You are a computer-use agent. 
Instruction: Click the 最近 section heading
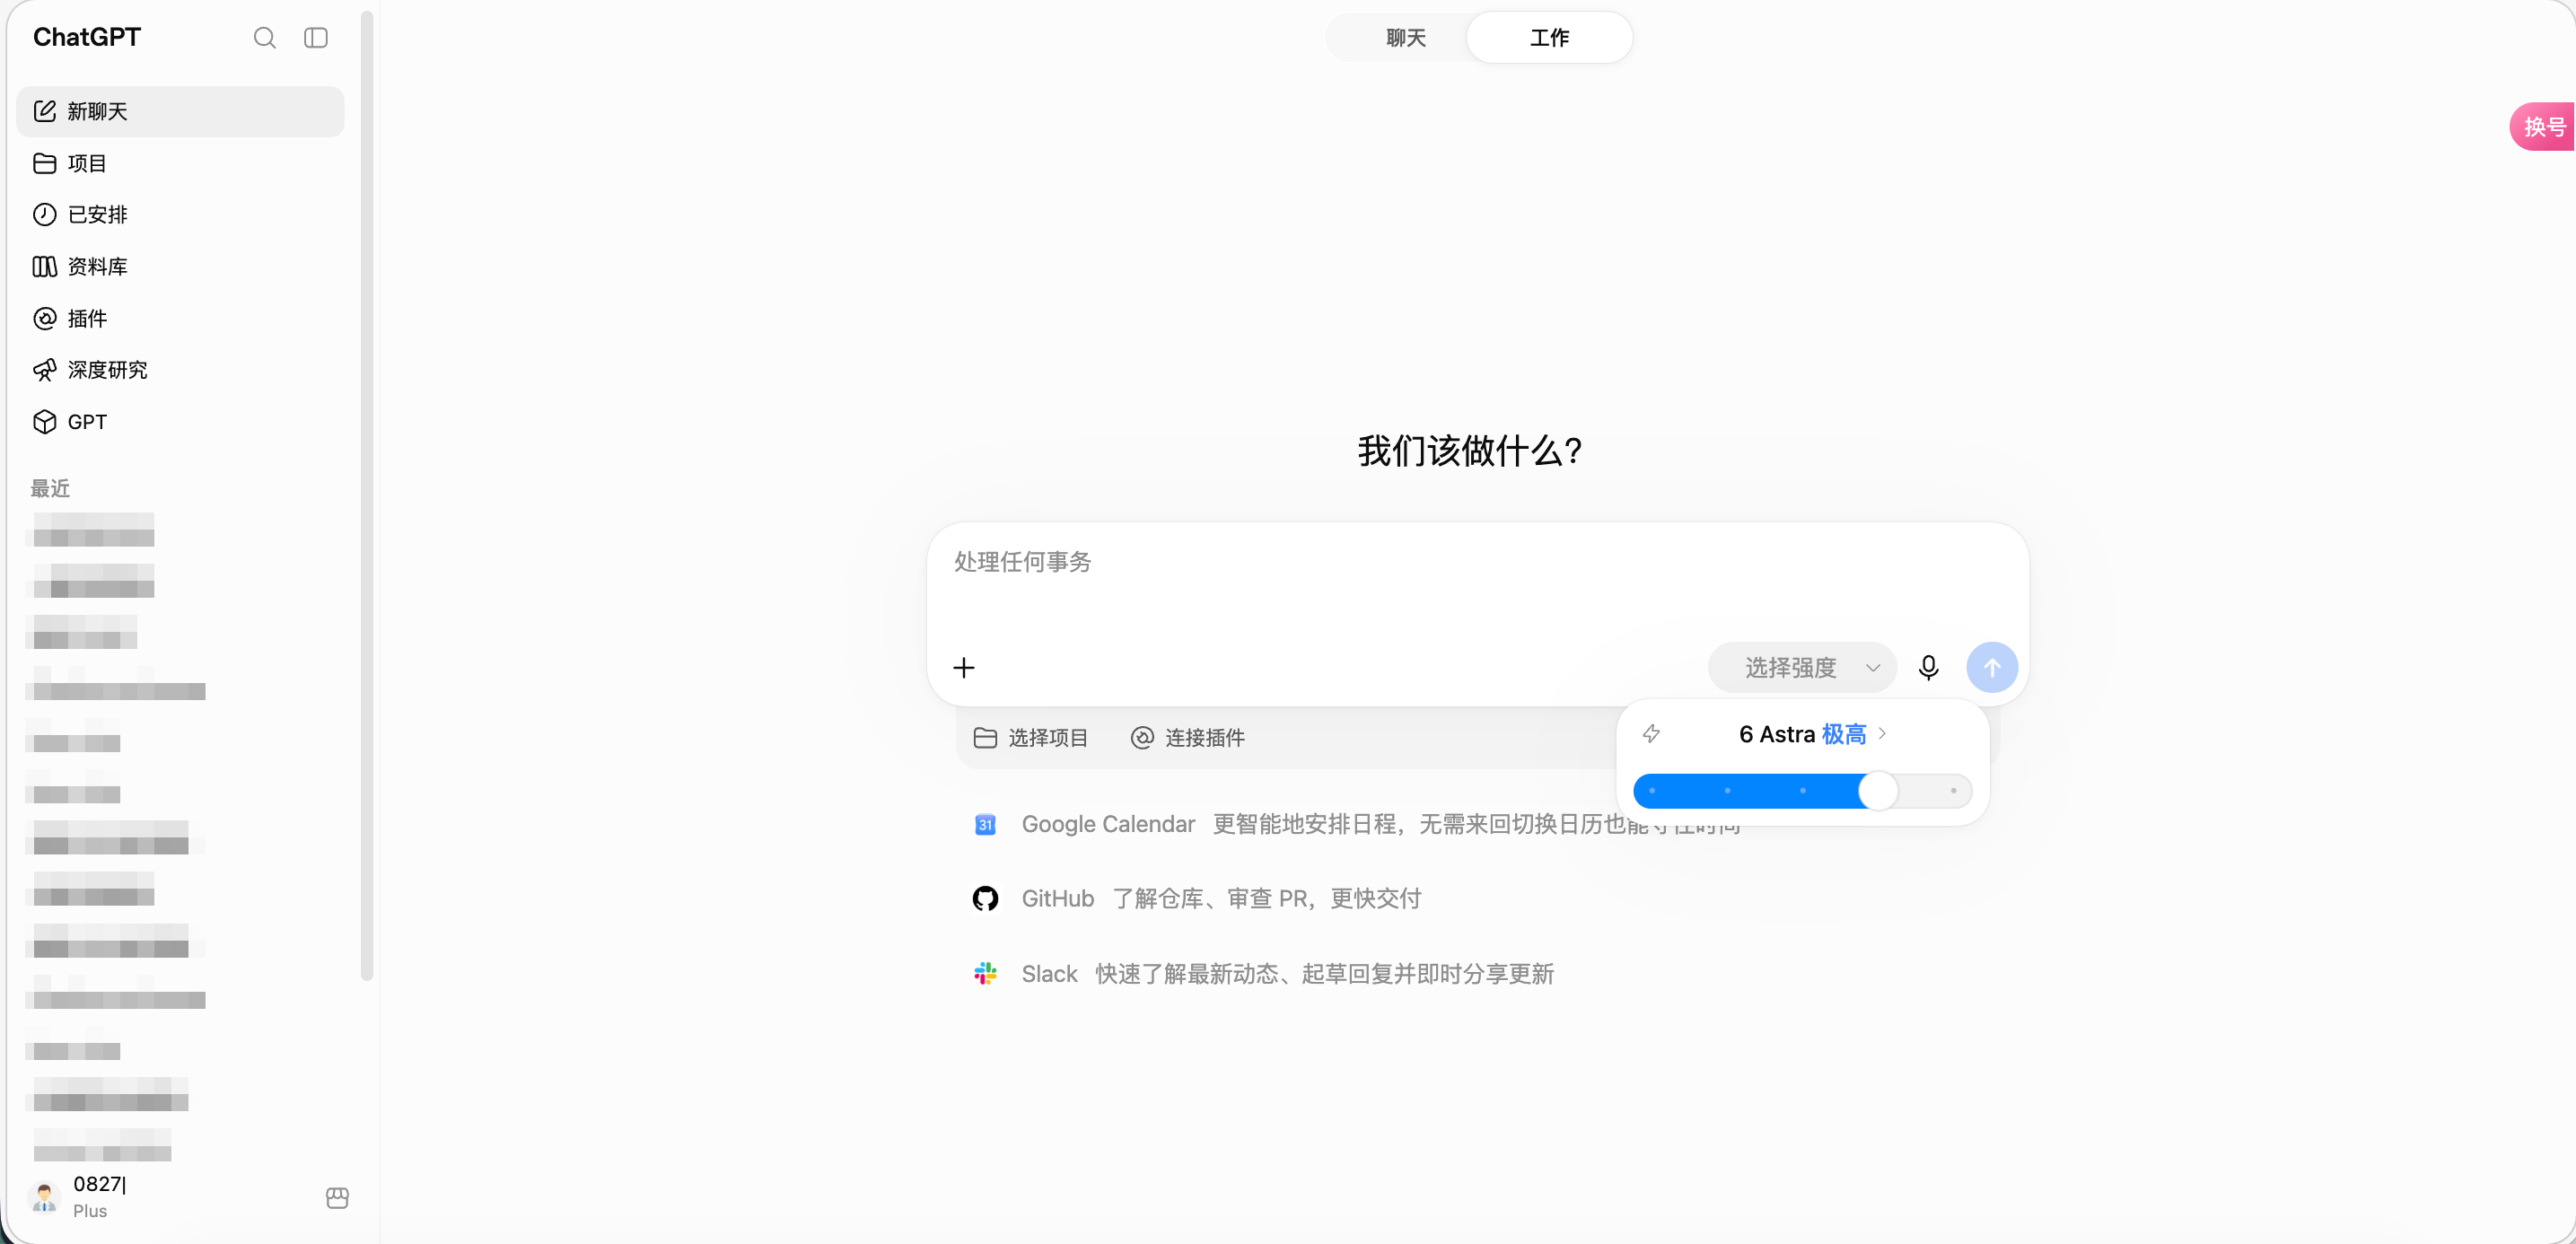click(50, 489)
